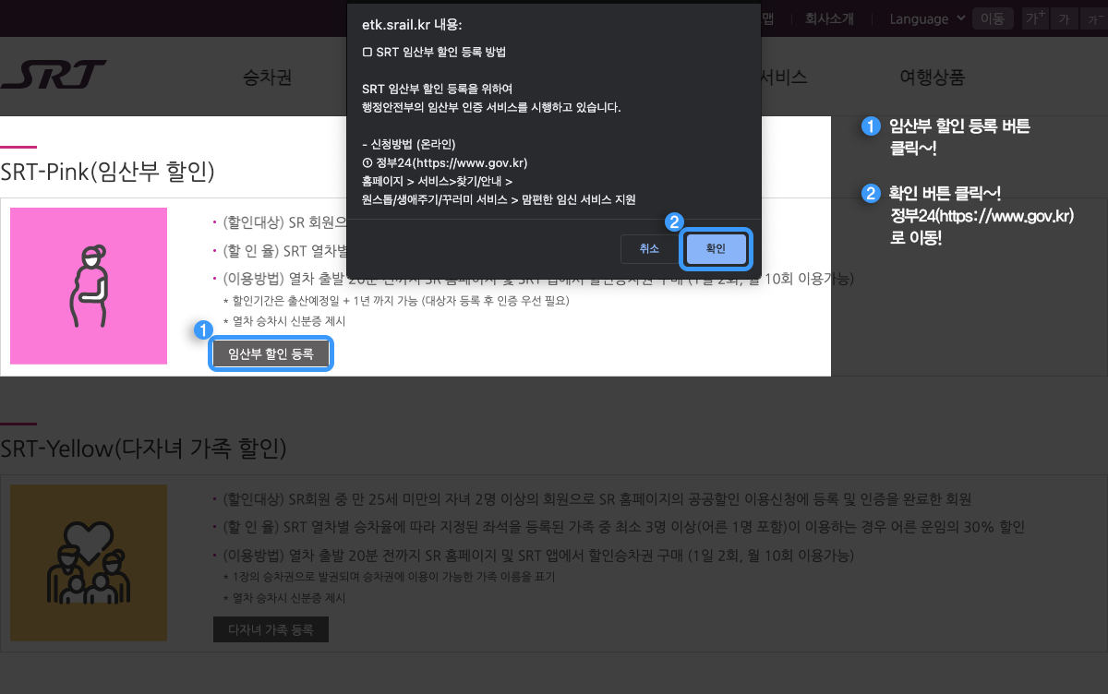Click the SRT-Yellow(다자녀 가족 할인) heading
The height and width of the screenshot is (694, 1108).
coord(143,449)
